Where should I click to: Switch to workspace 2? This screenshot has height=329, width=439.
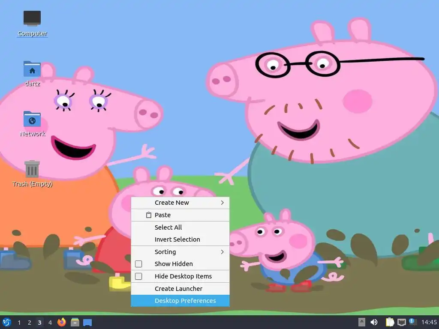pyautogui.click(x=30, y=323)
